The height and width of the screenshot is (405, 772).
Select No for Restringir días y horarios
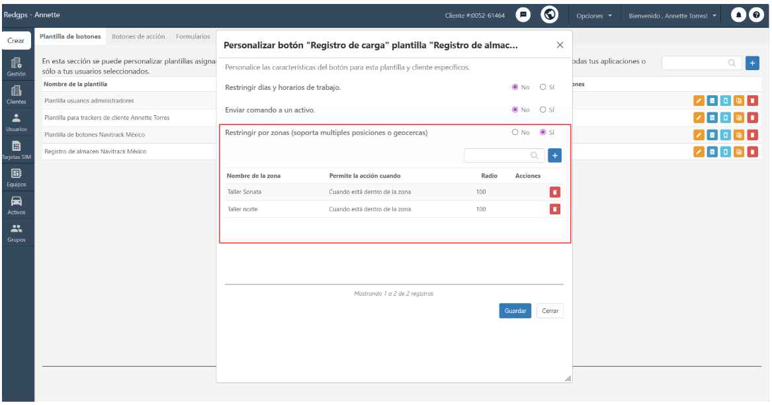[x=515, y=87]
